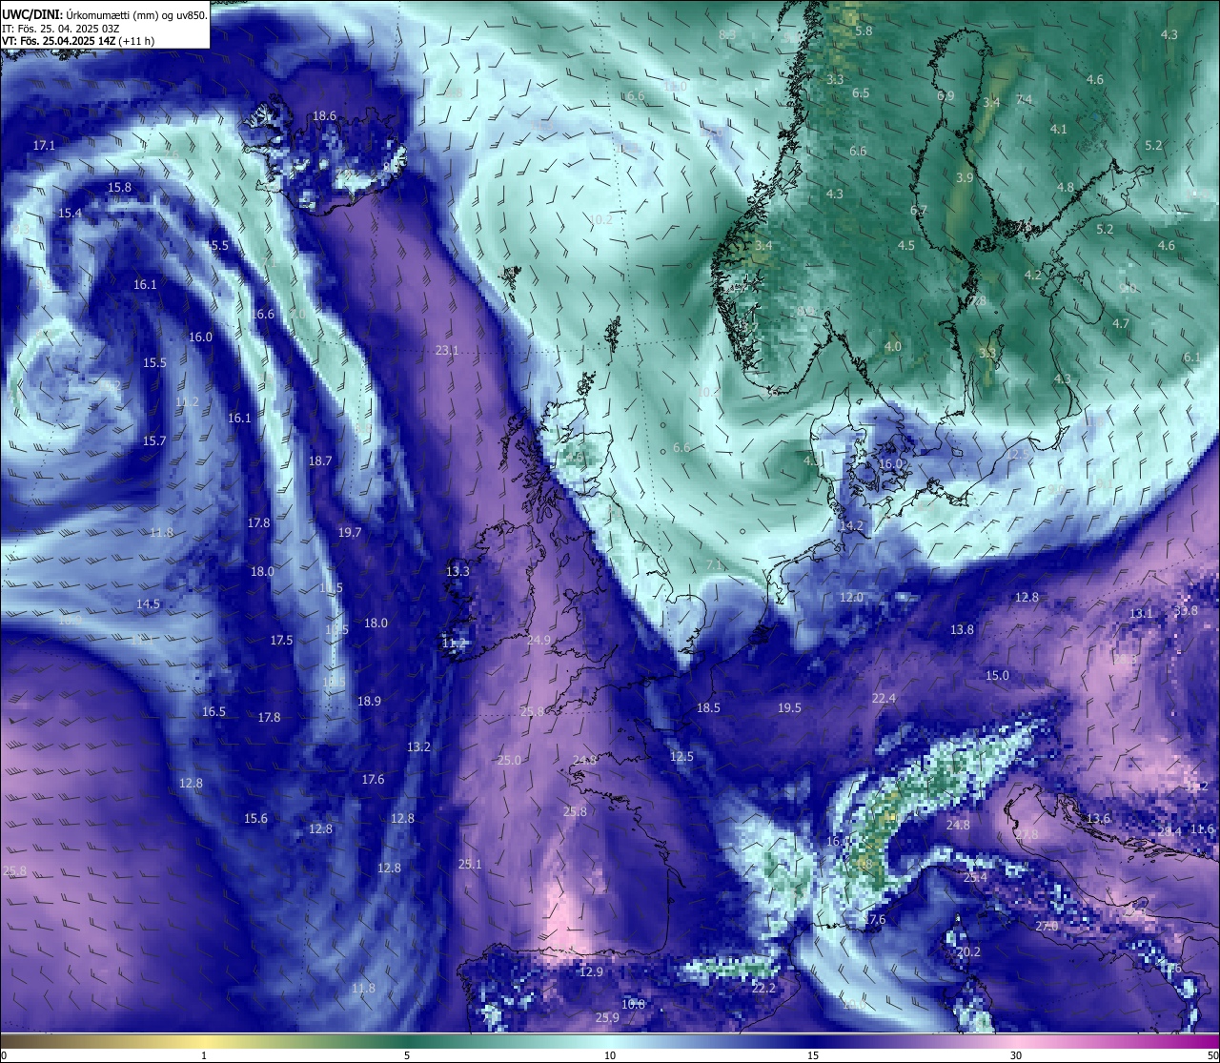Click the 6.7 value on the map
This screenshot has width=1220, height=1063.
tap(919, 211)
